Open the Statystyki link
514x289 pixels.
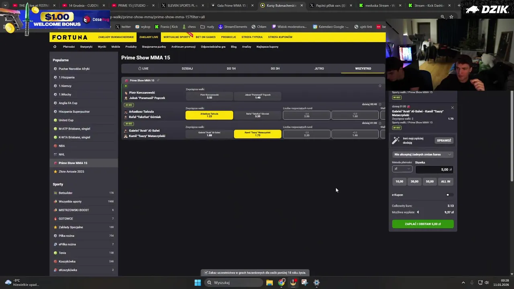86,47
